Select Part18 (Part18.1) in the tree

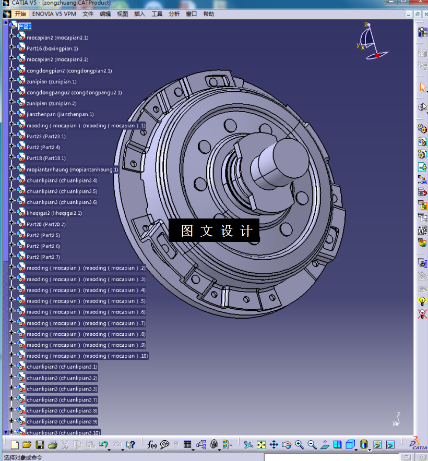(46, 158)
